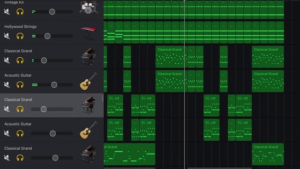Click volume knob of highlighted Classical Grand track
This screenshot has width=300, height=169.
point(44,109)
